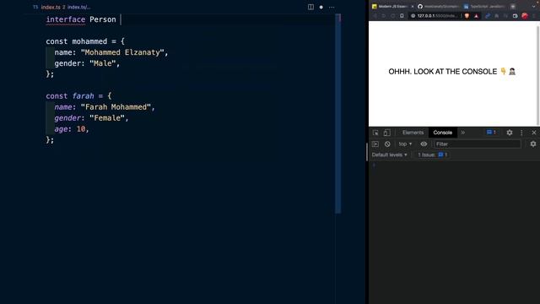Viewport: 540px width, 304px height.
Task: Click the console input prompt
Action: pos(455,166)
